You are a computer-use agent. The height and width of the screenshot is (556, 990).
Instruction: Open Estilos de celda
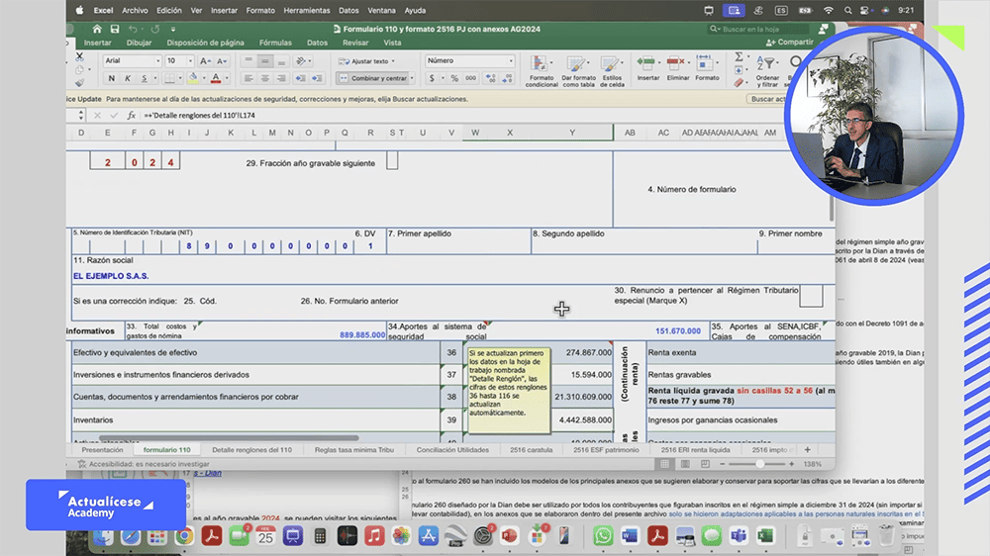pyautogui.click(x=612, y=71)
